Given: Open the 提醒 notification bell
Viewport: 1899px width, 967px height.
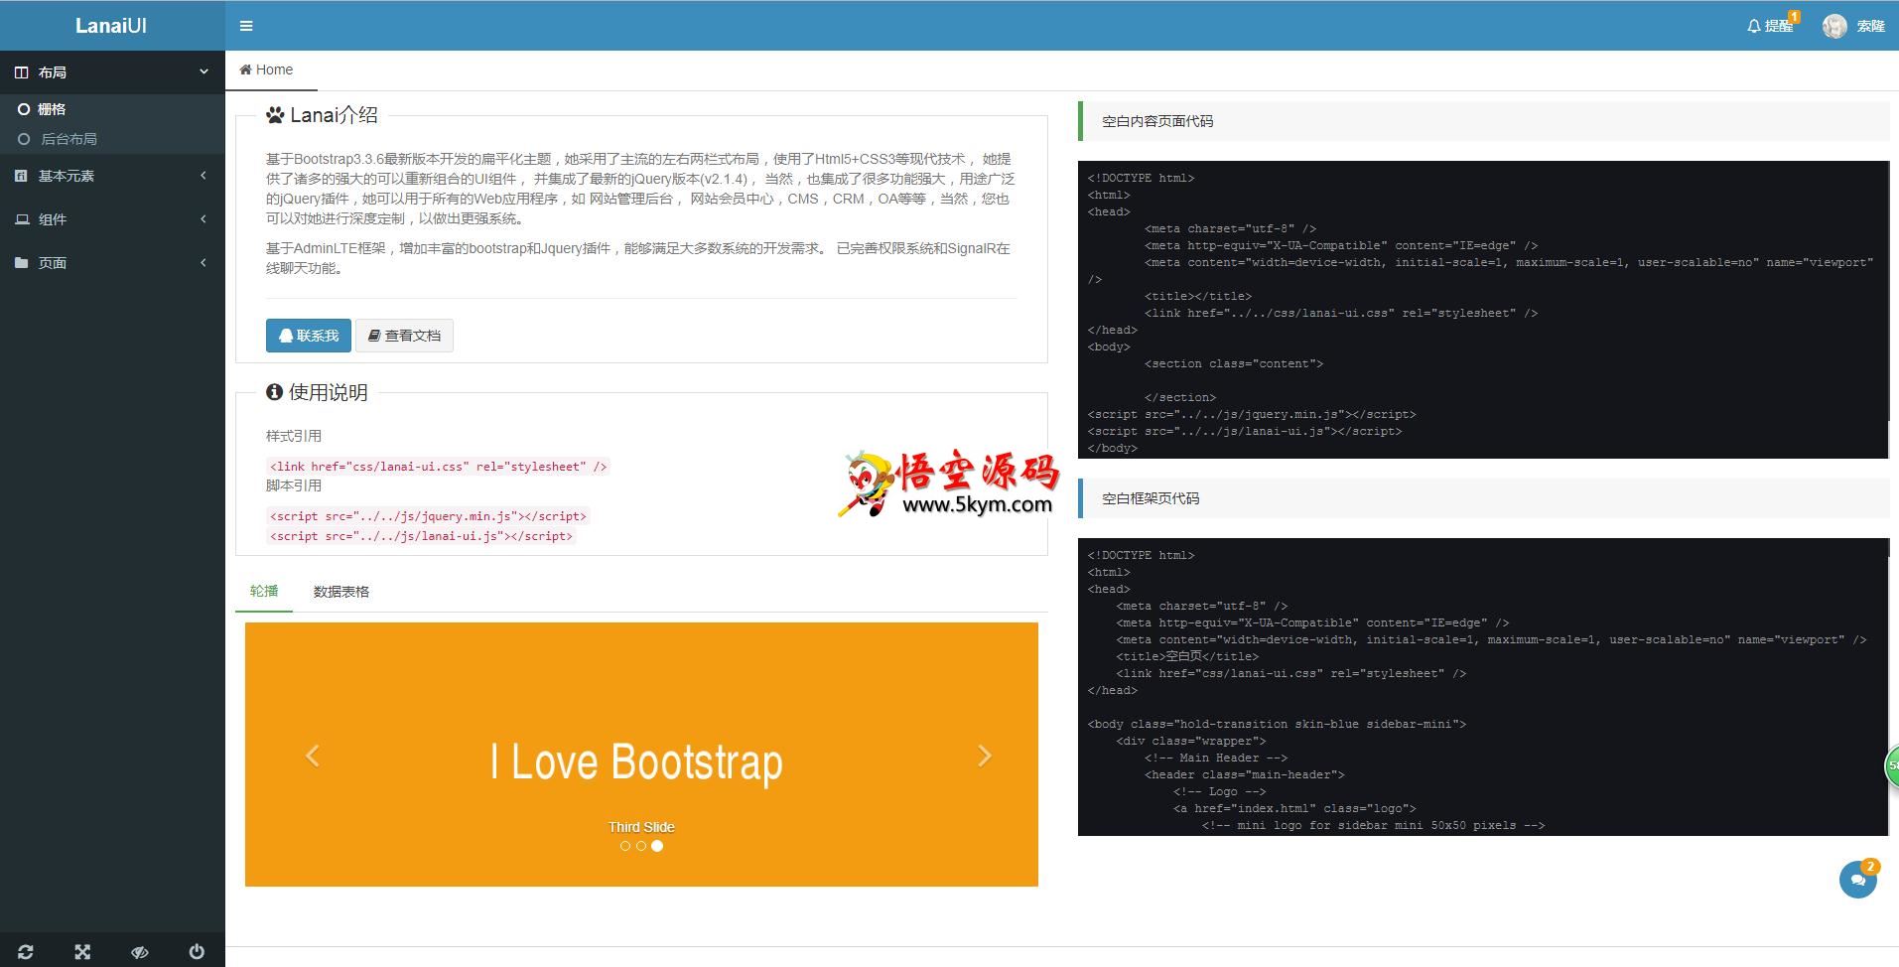Looking at the screenshot, I should click(1770, 26).
